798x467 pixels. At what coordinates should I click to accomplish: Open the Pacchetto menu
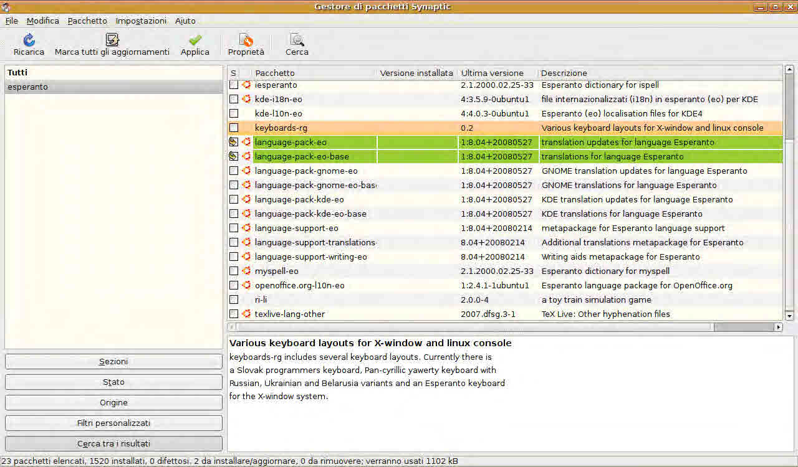pos(87,21)
